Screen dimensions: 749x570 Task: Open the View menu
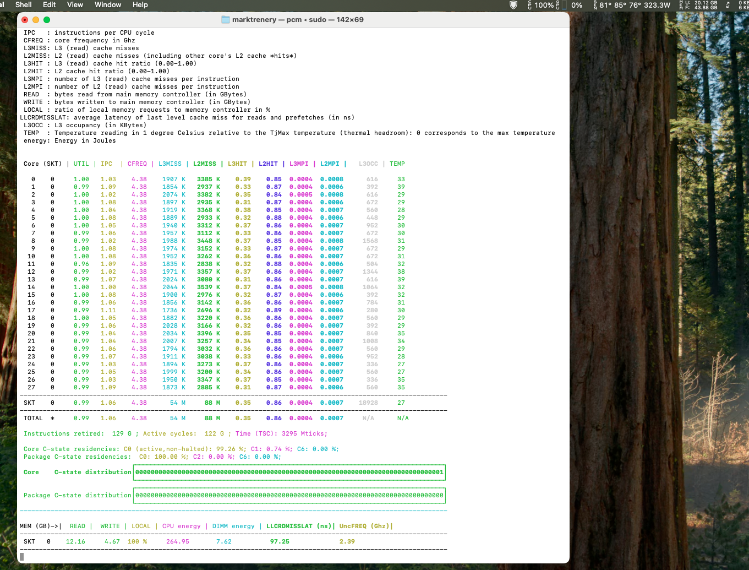coord(75,5)
